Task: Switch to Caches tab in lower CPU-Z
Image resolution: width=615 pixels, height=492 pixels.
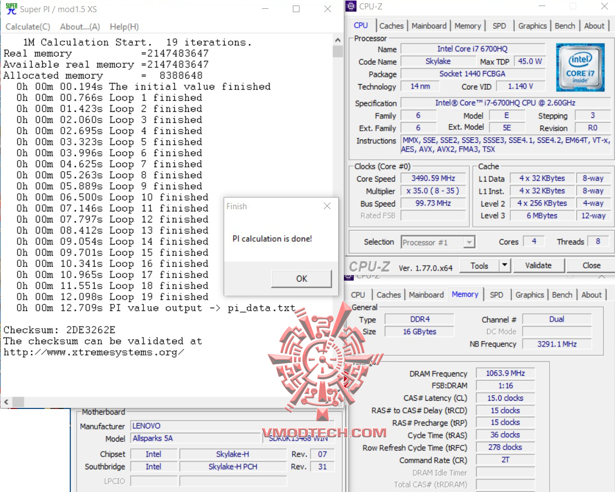Action: (388, 295)
